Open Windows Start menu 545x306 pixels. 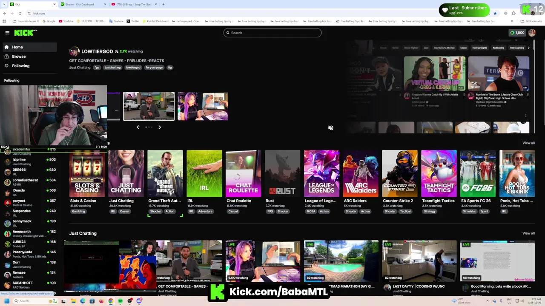7,301
